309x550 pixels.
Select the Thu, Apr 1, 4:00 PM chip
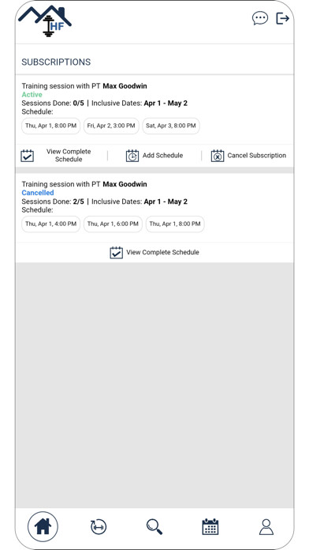[x=50, y=224]
